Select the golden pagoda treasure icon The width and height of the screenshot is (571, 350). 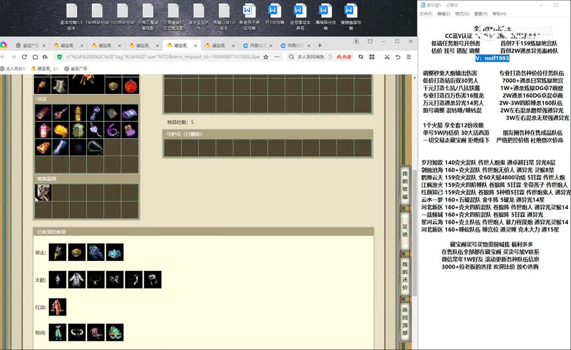[78, 113]
